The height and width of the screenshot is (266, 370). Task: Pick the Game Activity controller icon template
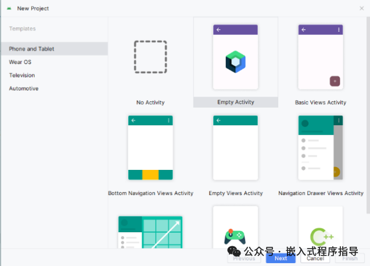(x=235, y=236)
